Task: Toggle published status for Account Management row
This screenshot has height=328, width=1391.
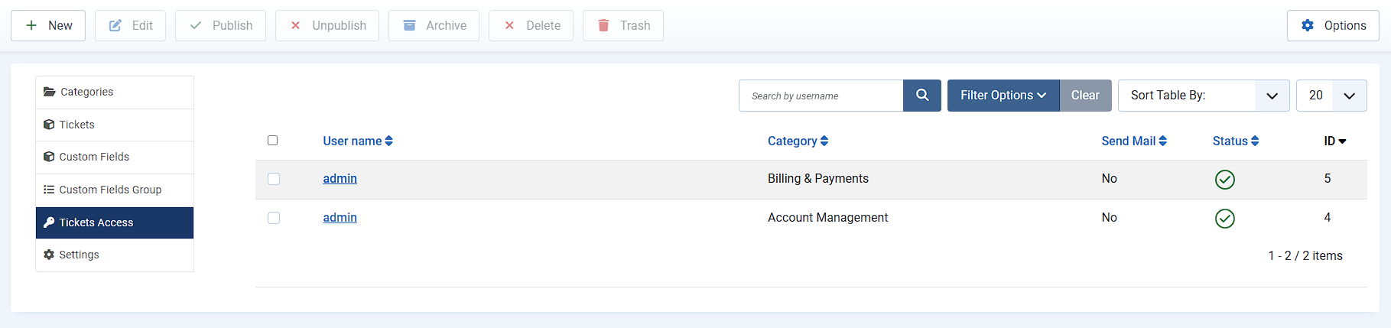Action: pos(1225,219)
